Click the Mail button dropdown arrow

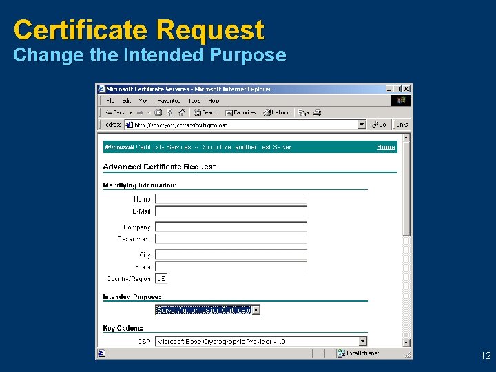[308, 112]
